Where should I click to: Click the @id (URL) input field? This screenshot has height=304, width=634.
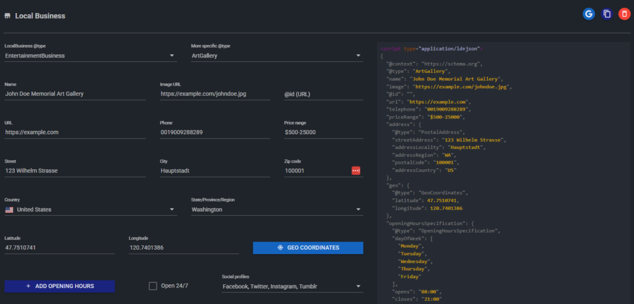[x=323, y=94]
